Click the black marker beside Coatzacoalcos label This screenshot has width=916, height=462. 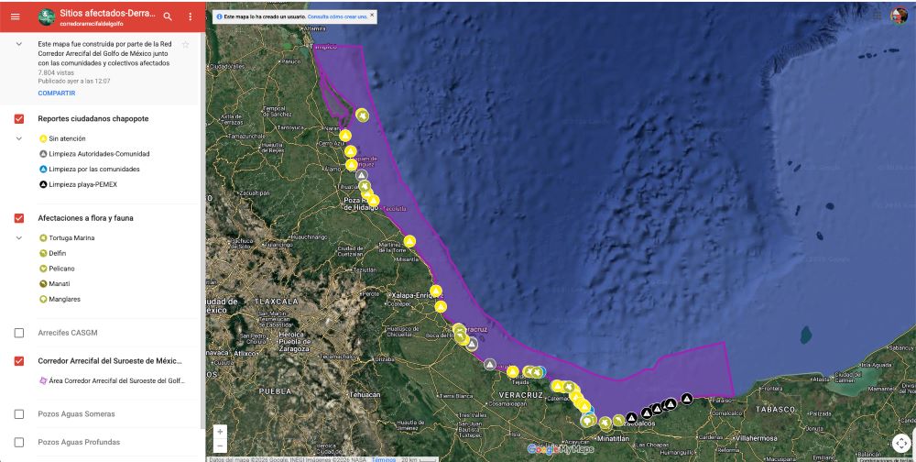631,418
